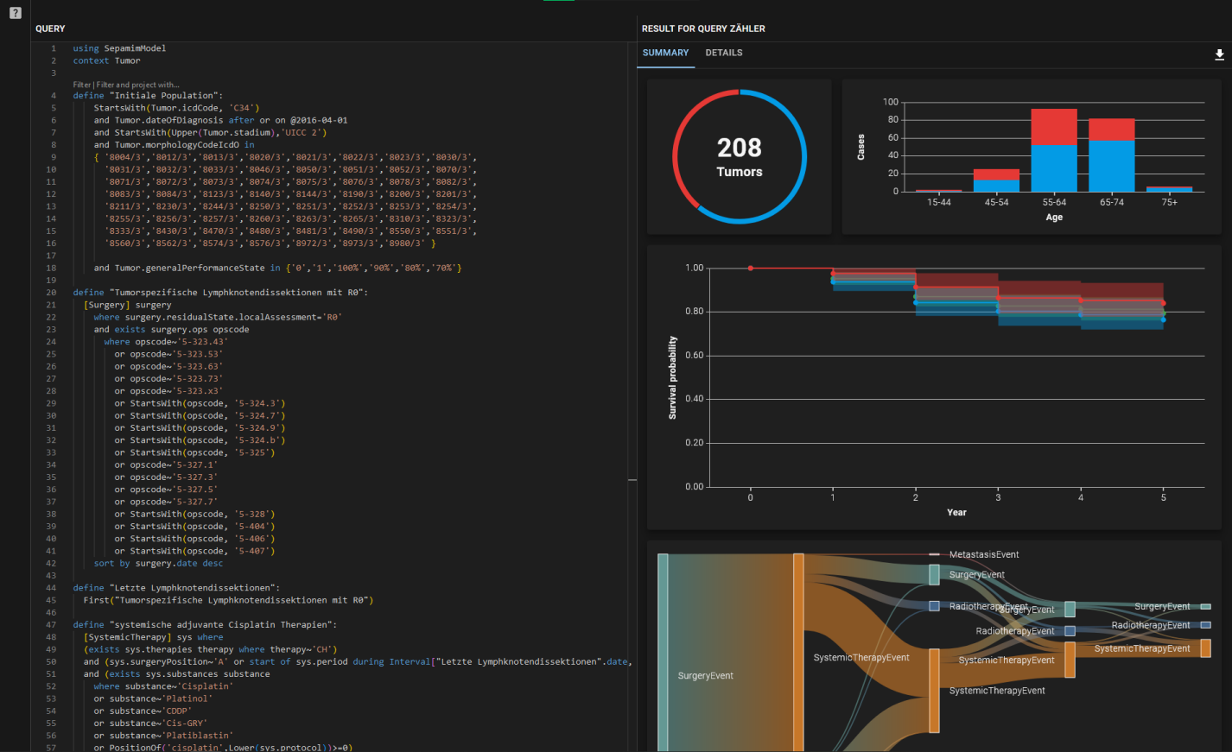Click "[SystemicTherapy] sys where" line
Screen dimensions: 1232x752
click(x=153, y=637)
